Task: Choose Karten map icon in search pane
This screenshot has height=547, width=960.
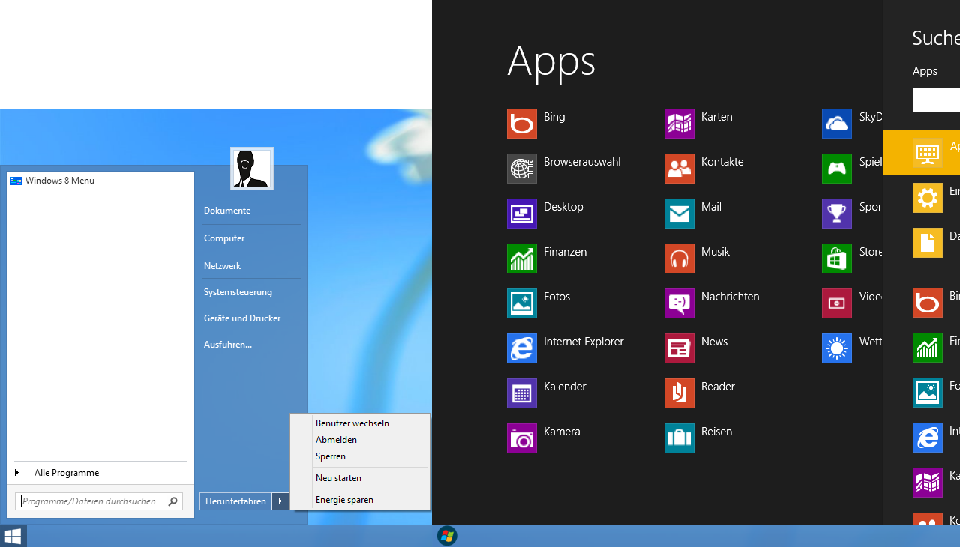Action: click(928, 483)
